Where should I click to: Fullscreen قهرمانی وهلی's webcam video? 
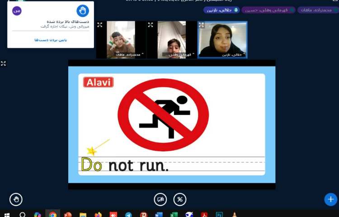151,25
